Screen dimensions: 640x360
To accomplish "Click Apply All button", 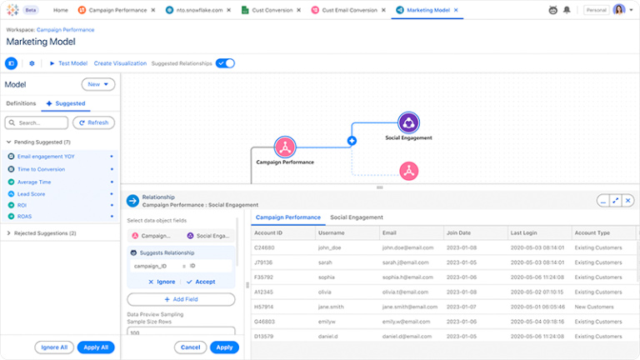I will (96, 347).
